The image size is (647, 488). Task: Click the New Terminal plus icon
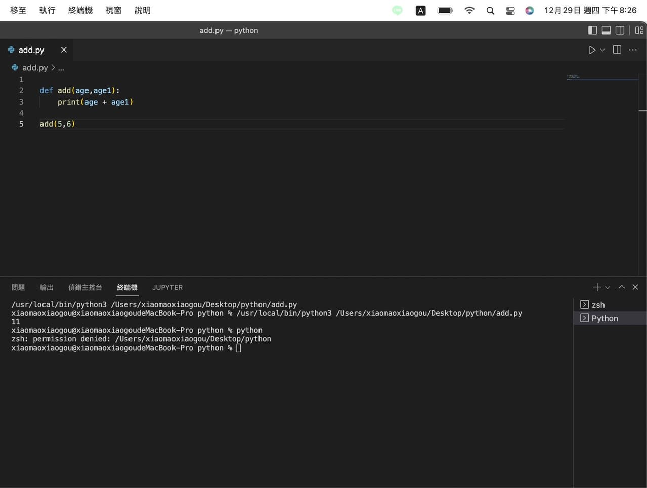click(x=596, y=287)
